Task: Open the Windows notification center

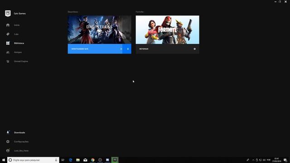Action: [x=285, y=160]
